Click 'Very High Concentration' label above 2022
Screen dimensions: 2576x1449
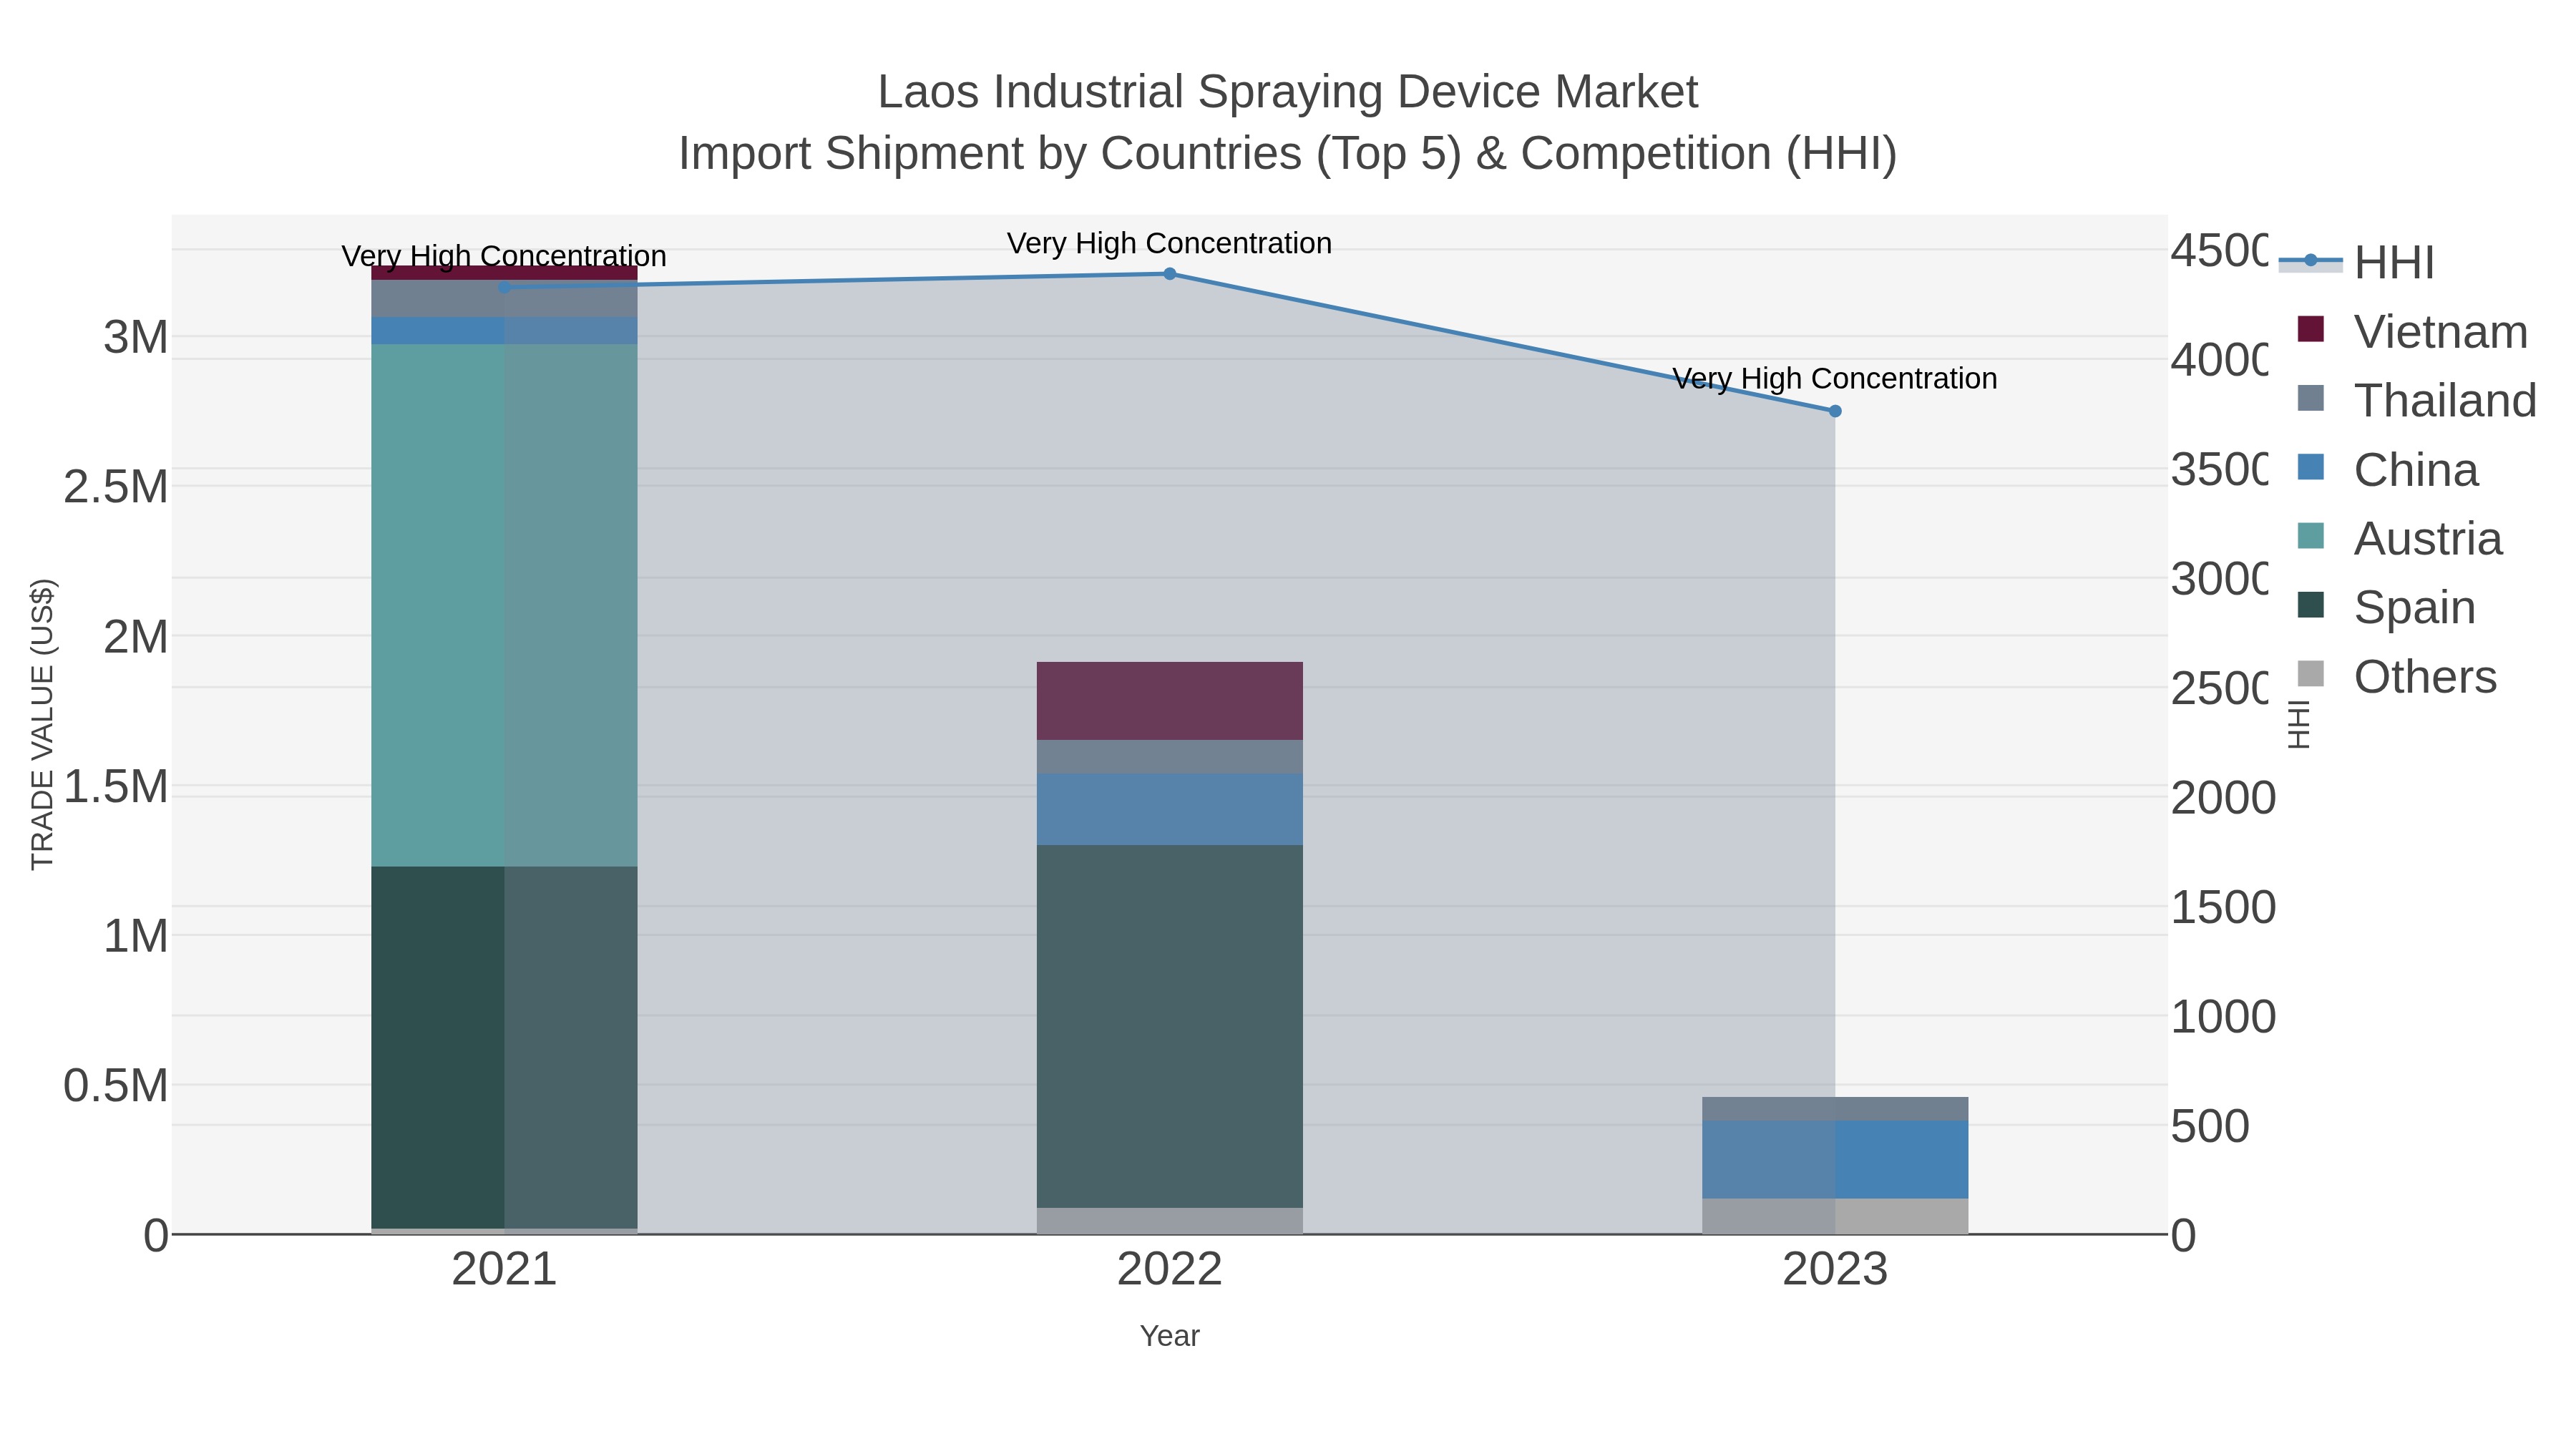click(x=1170, y=243)
